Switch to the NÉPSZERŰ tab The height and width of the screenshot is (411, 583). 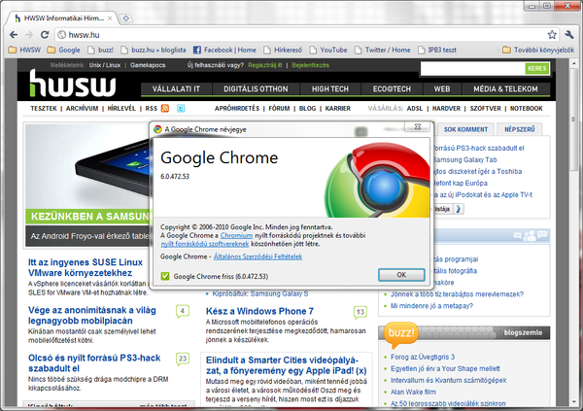pyautogui.click(x=520, y=129)
